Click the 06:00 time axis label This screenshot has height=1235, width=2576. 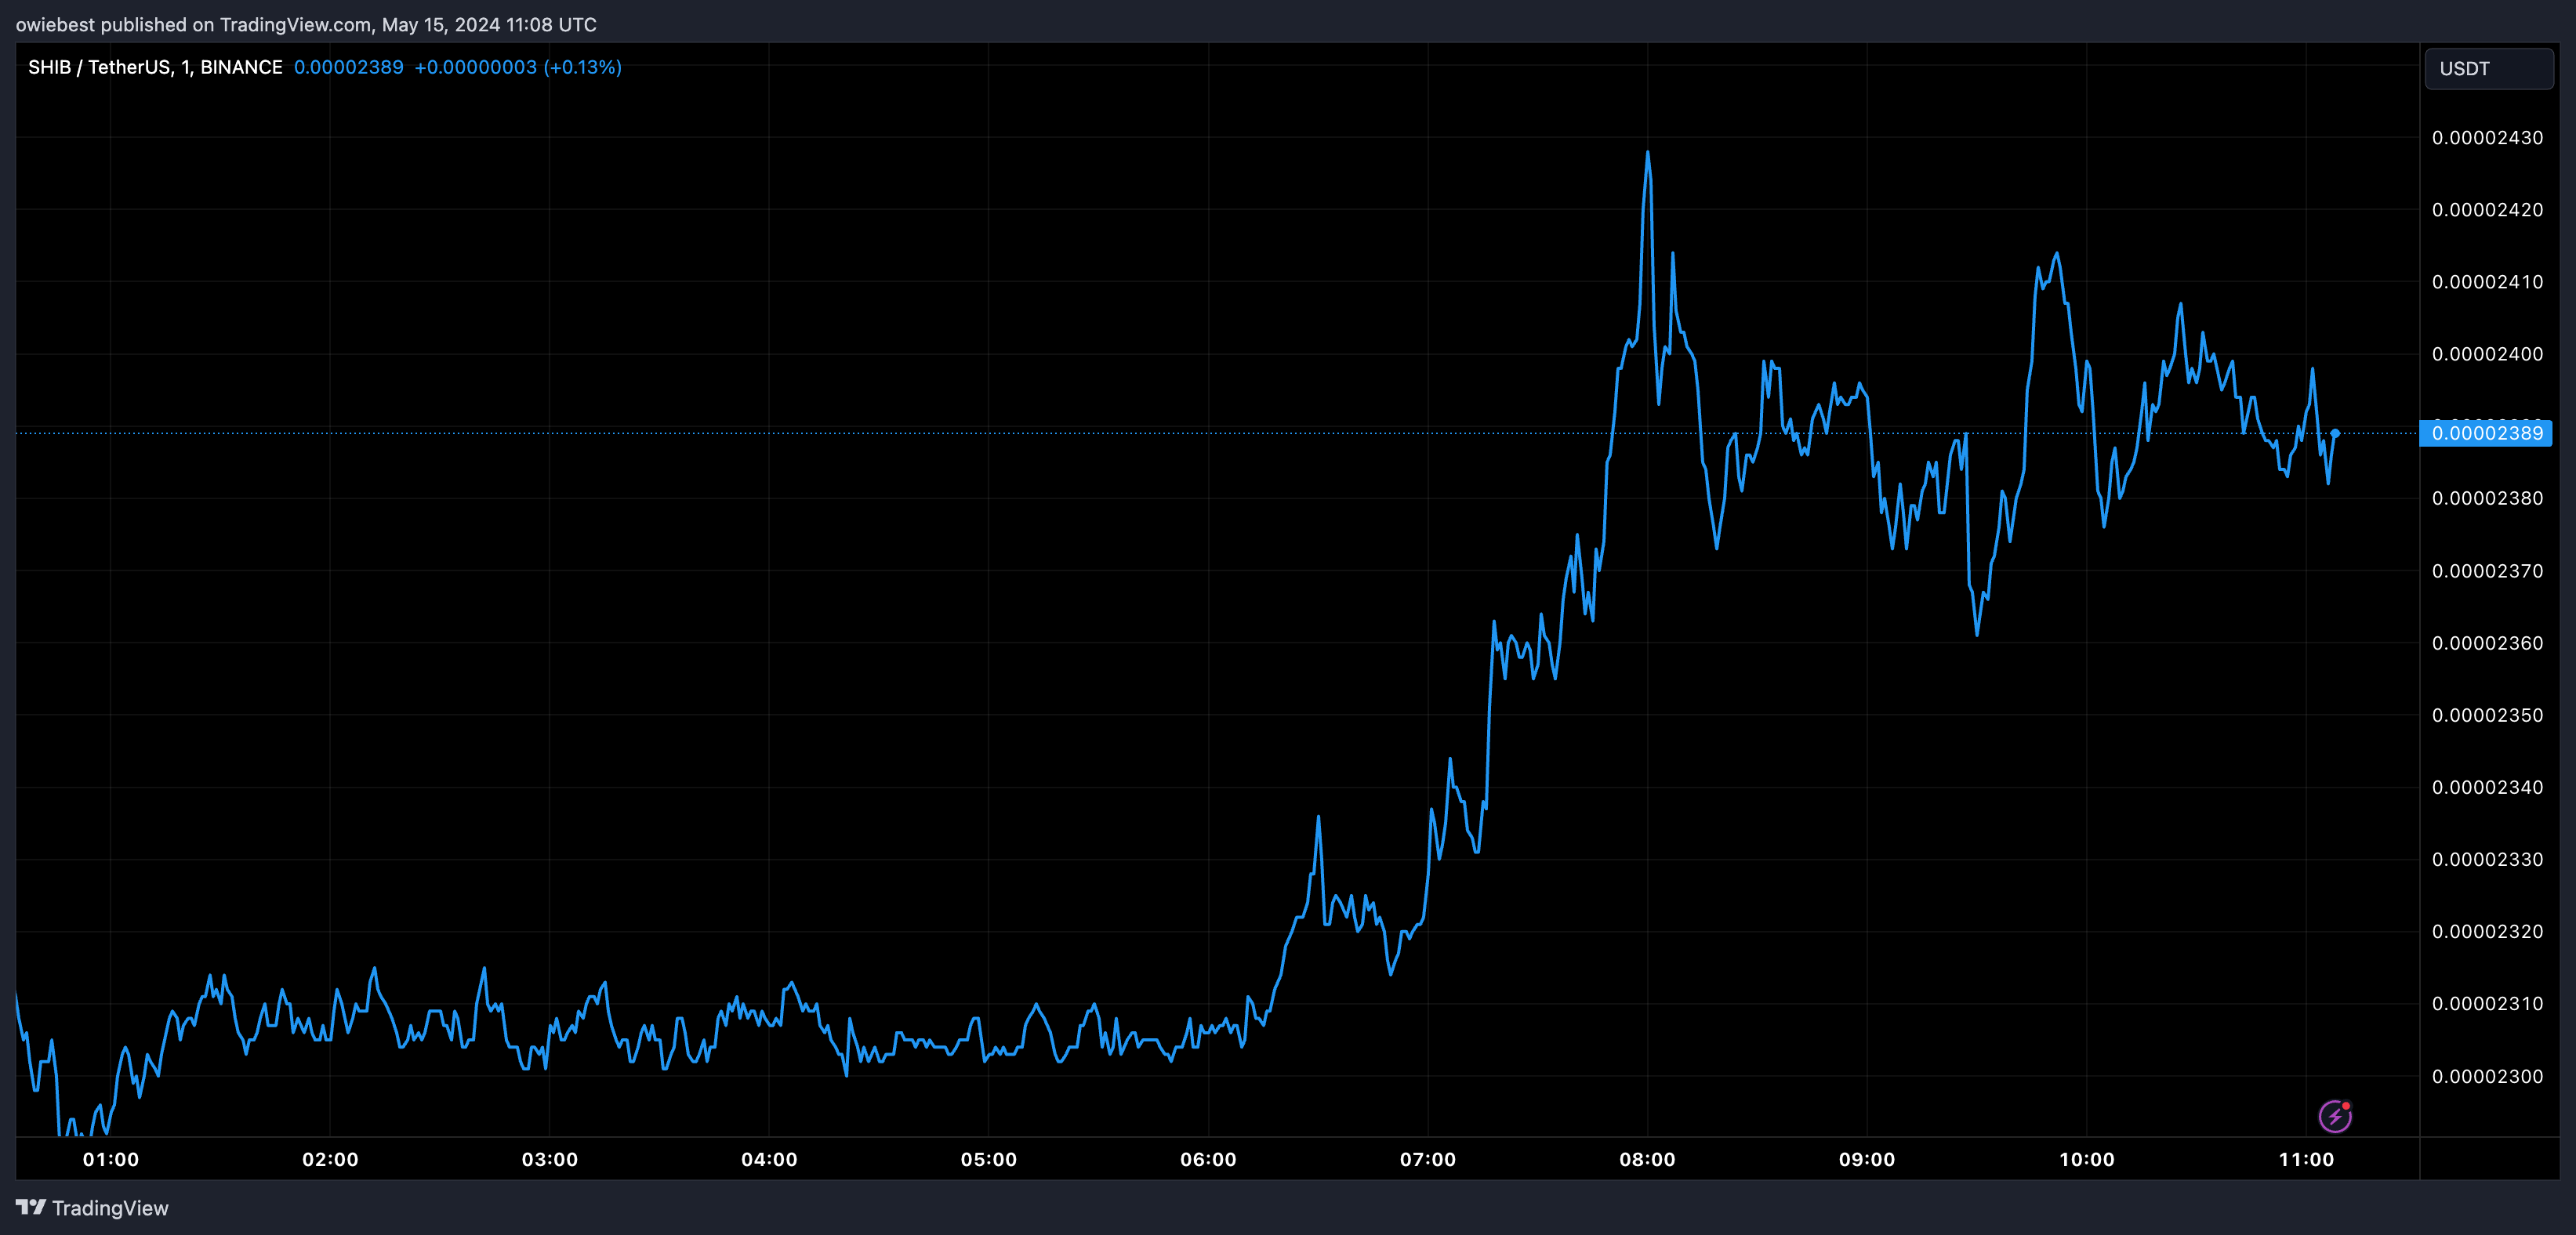point(1208,1159)
